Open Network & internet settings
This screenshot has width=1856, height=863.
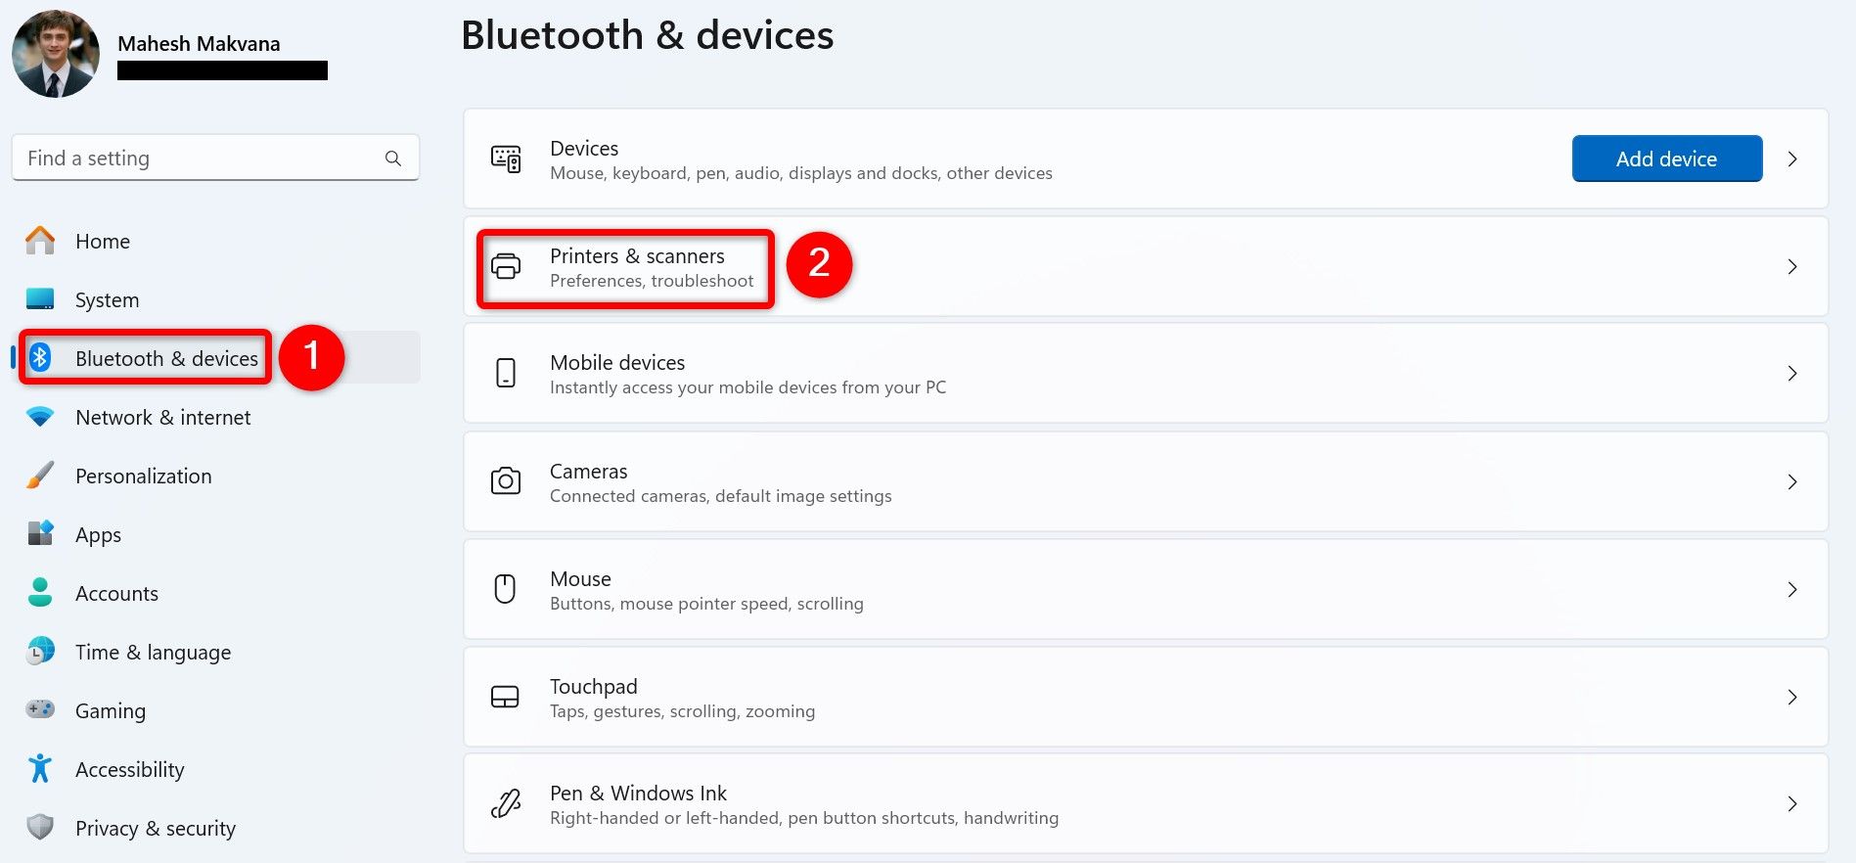coord(162,418)
